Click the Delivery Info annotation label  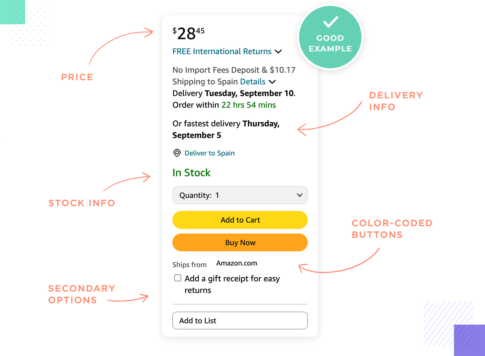click(x=396, y=101)
